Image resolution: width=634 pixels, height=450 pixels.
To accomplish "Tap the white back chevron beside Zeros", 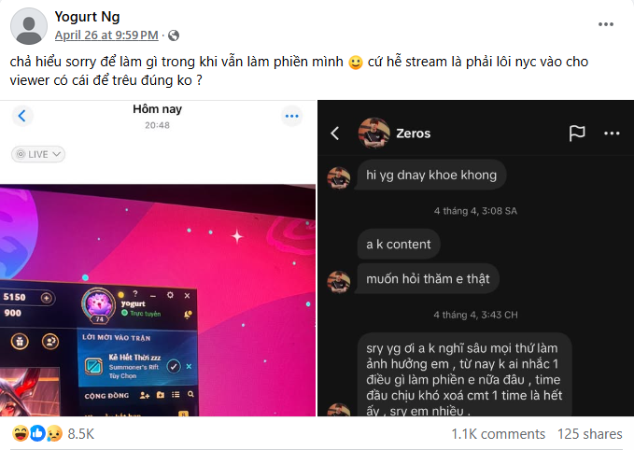I will click(335, 133).
